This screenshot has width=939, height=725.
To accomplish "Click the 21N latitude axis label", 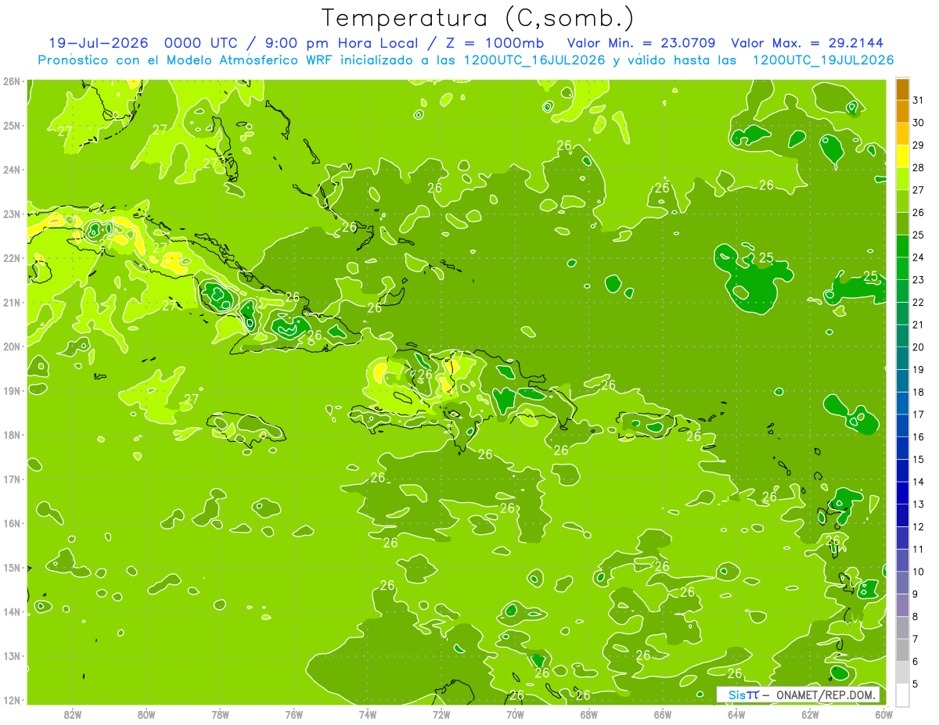I will [11, 303].
